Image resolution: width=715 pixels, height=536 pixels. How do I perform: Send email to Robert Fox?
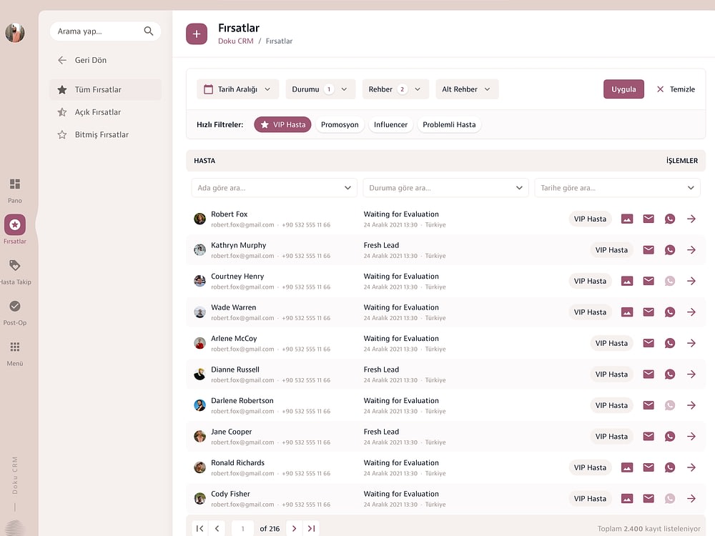click(649, 219)
